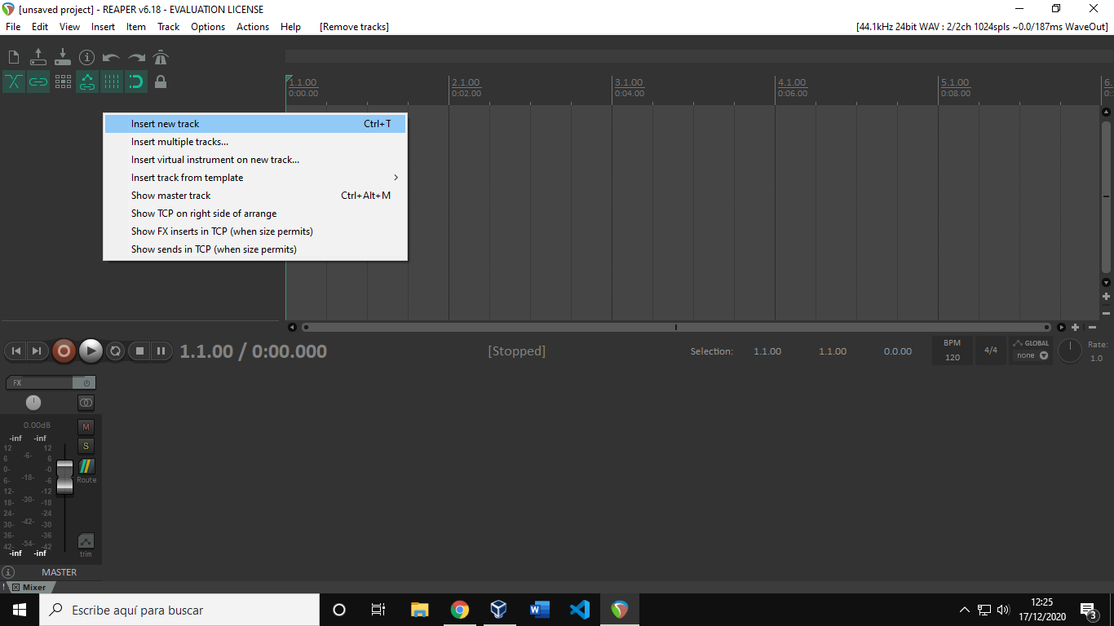Open the Actions menu

tap(253, 27)
